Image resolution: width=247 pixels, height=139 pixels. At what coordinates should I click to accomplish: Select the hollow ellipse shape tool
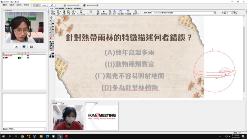point(50,26)
